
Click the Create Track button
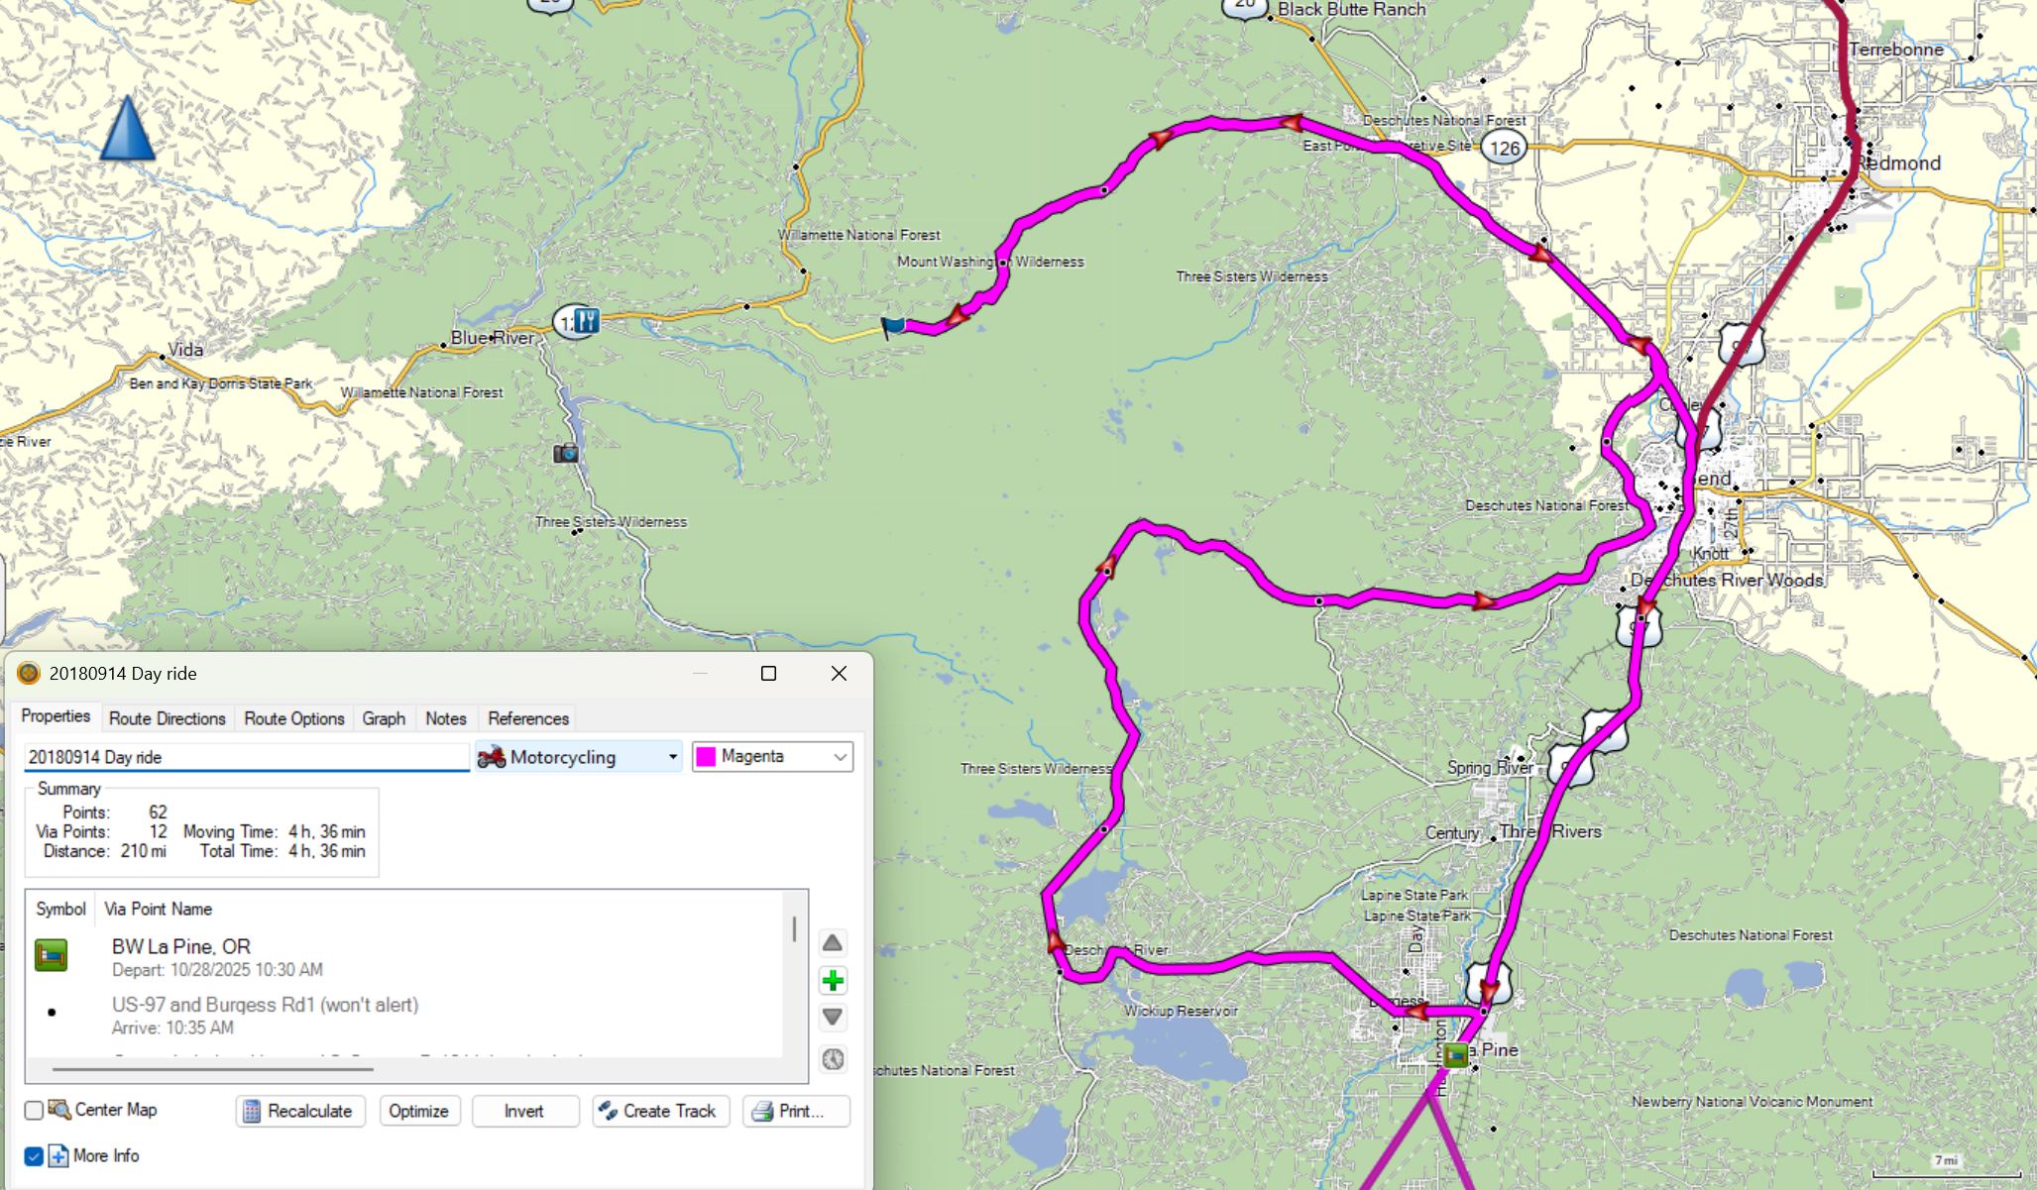pyautogui.click(x=660, y=1111)
